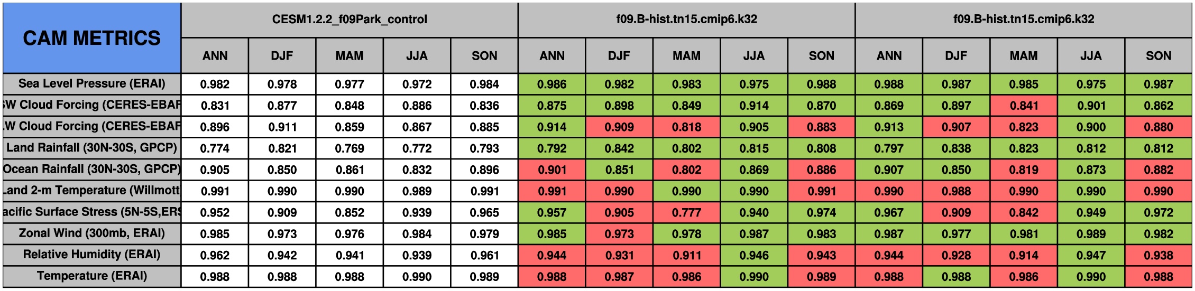Image resolution: width=1195 pixels, height=291 pixels.
Task: Select the Zonal Wind (300mb, ERAI) row label
Action: (x=91, y=233)
